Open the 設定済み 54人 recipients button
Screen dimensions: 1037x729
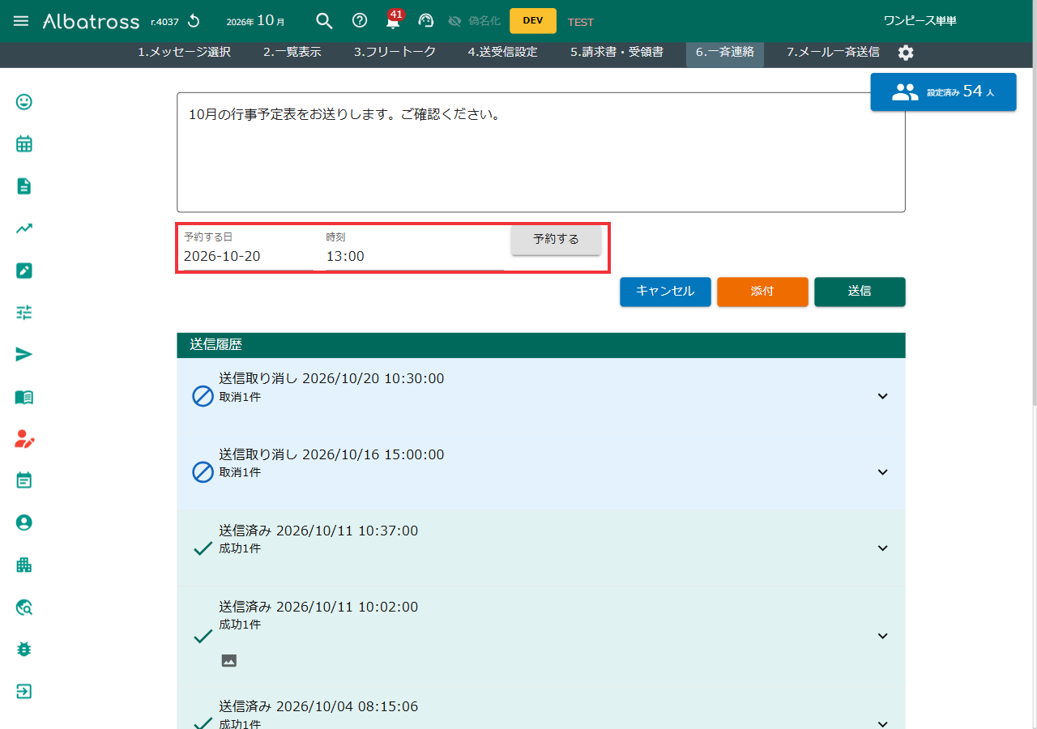tap(943, 92)
